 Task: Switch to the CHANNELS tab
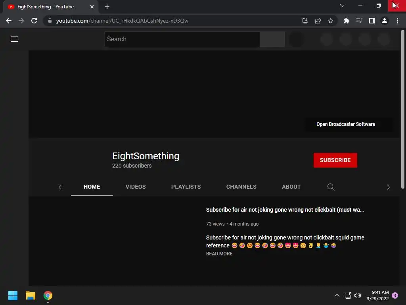241,187
